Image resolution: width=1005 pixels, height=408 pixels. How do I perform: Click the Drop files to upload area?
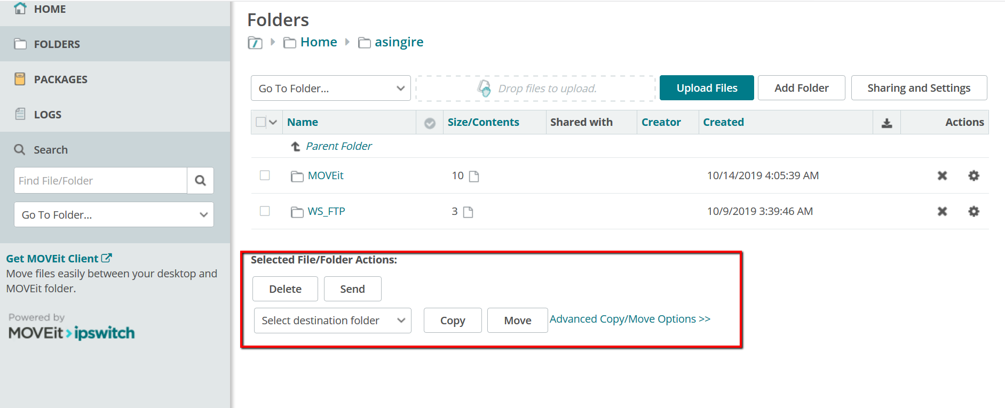point(535,88)
